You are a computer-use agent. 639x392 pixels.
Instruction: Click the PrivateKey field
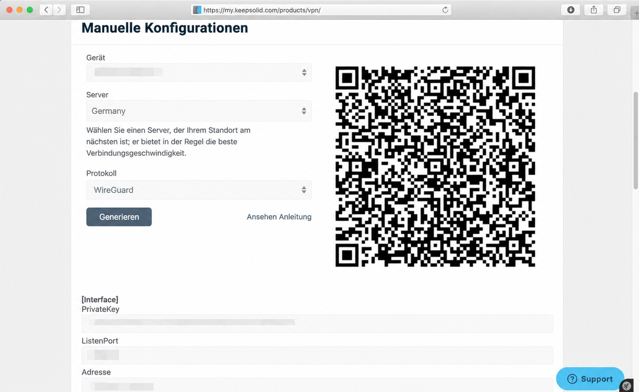317,324
